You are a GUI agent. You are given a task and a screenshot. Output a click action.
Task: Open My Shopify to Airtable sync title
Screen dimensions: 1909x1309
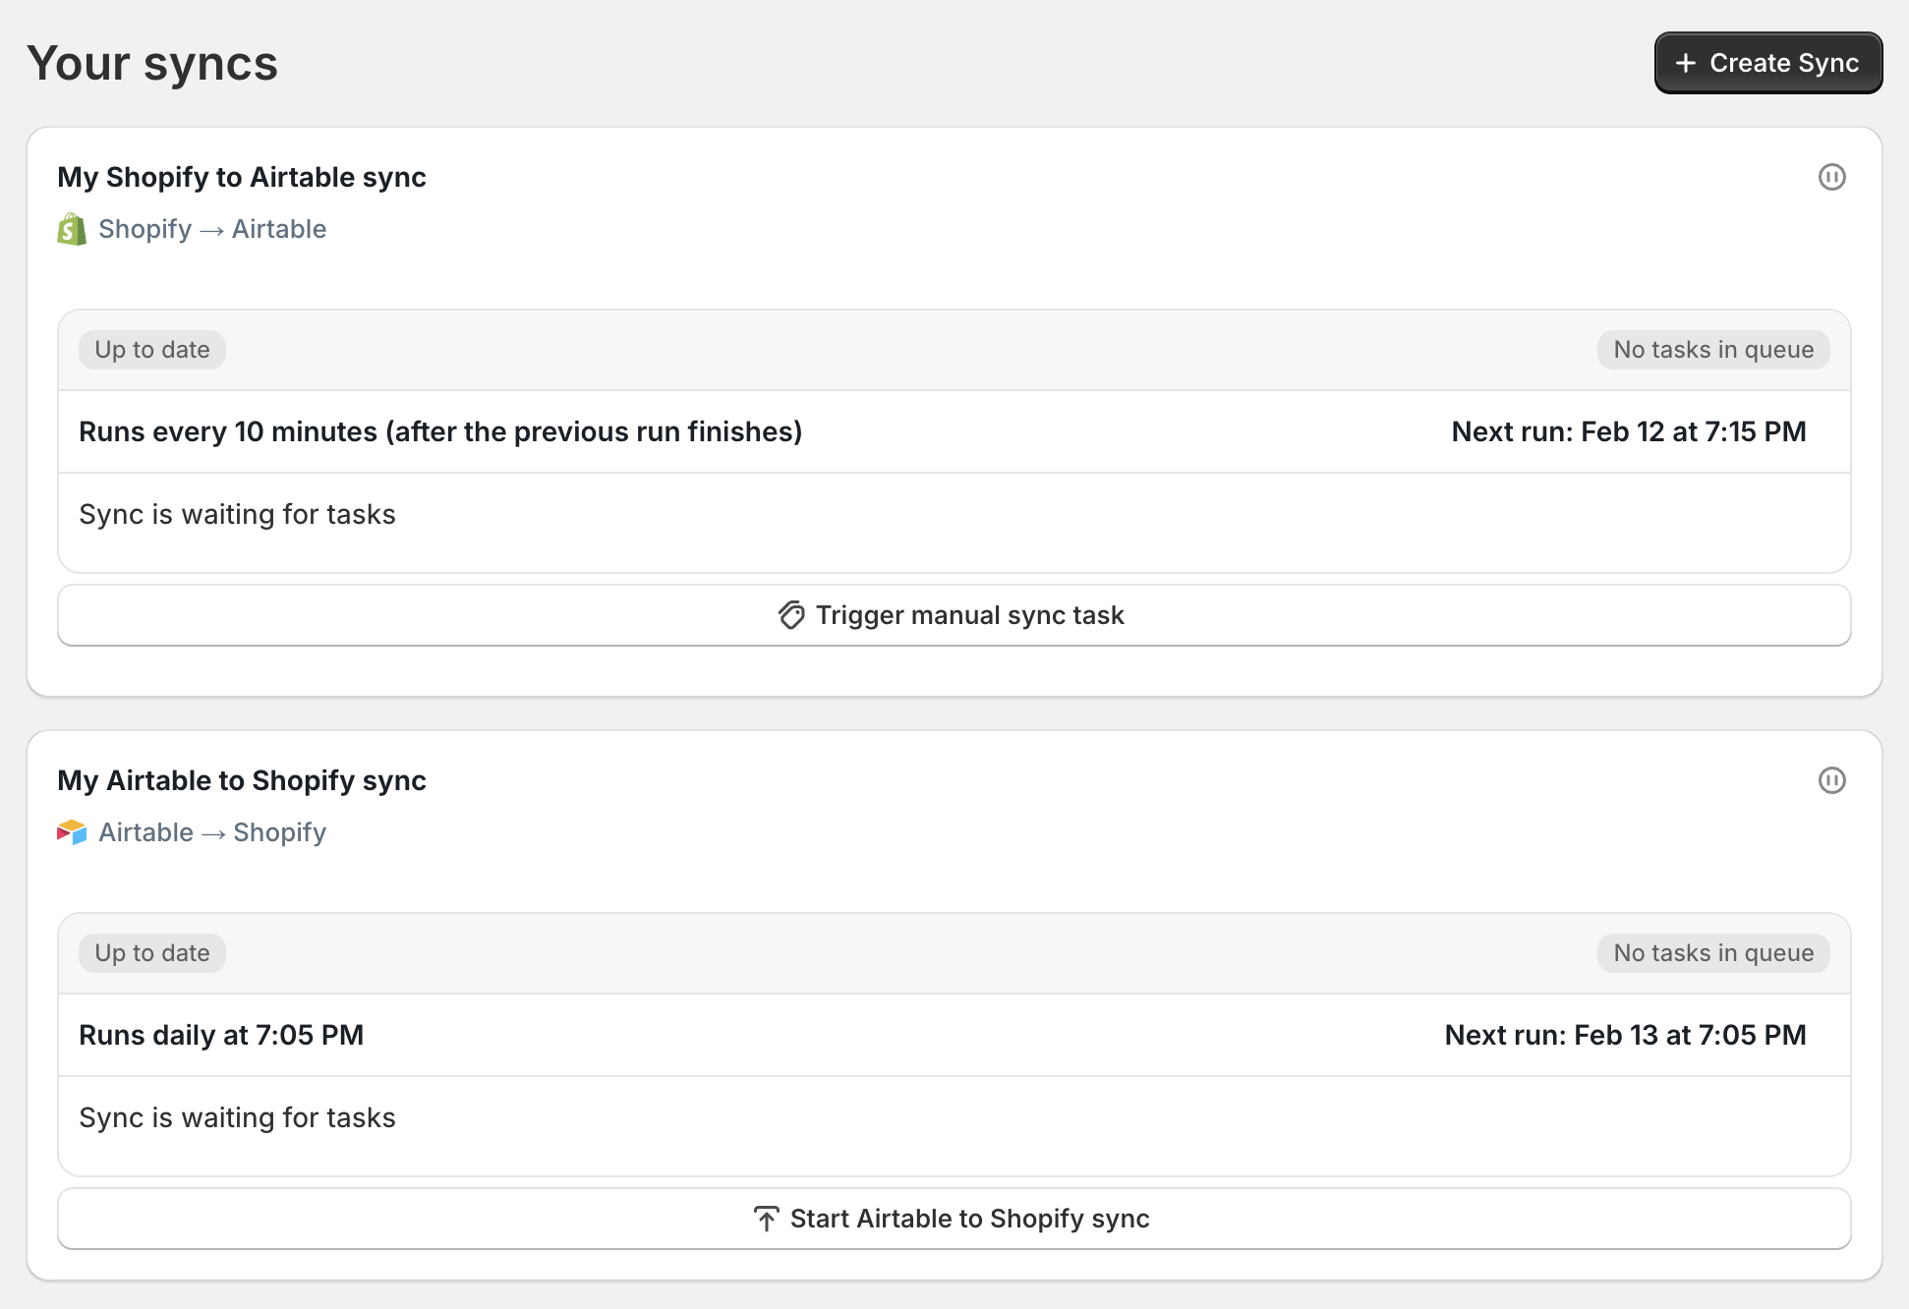[x=242, y=177]
